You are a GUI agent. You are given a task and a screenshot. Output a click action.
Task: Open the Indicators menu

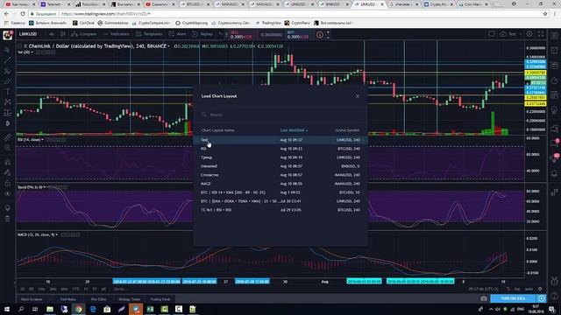(116, 34)
